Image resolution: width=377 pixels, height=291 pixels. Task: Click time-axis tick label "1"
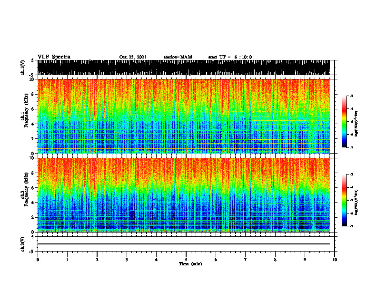point(67,260)
